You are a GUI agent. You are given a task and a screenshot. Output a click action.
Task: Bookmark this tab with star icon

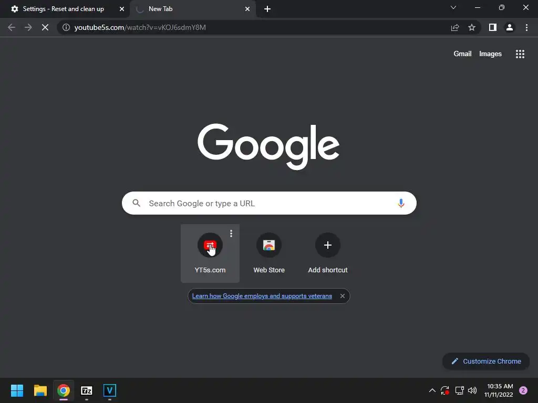tap(472, 27)
